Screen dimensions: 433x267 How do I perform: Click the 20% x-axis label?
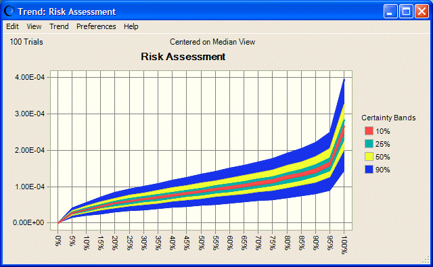pyautogui.click(x=115, y=243)
